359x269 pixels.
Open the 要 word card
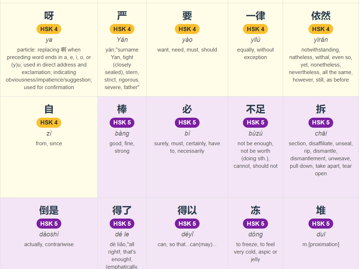pyautogui.click(x=187, y=50)
